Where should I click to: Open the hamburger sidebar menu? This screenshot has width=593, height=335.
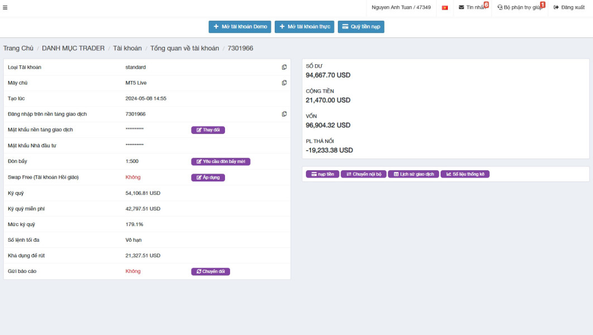click(5, 7)
